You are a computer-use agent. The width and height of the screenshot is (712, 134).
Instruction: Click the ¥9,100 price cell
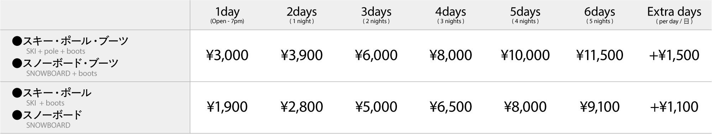[x=600, y=107]
